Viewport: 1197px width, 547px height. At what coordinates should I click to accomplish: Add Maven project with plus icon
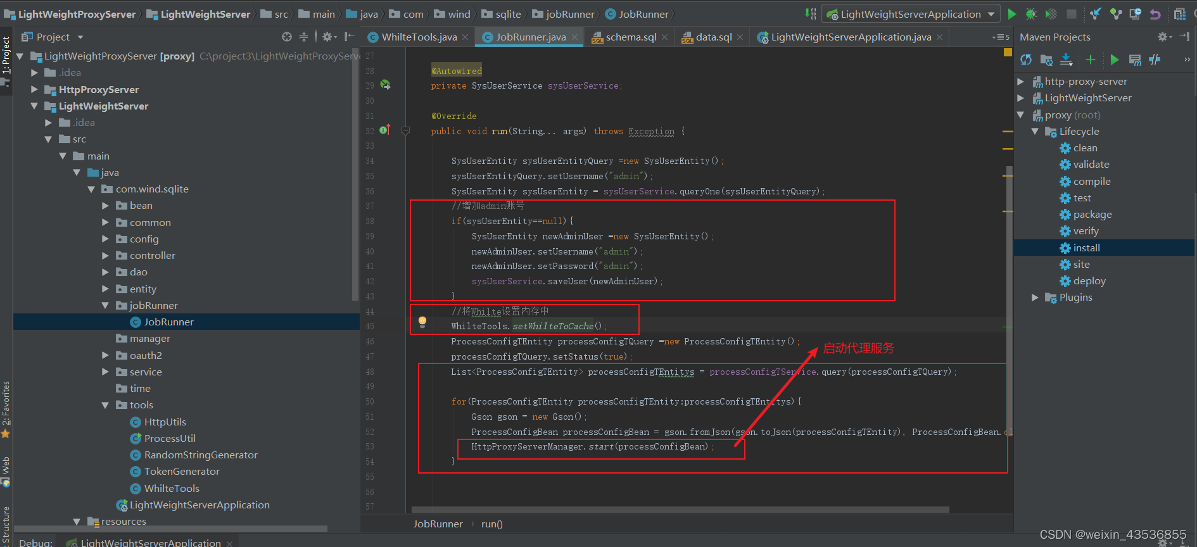(x=1091, y=60)
